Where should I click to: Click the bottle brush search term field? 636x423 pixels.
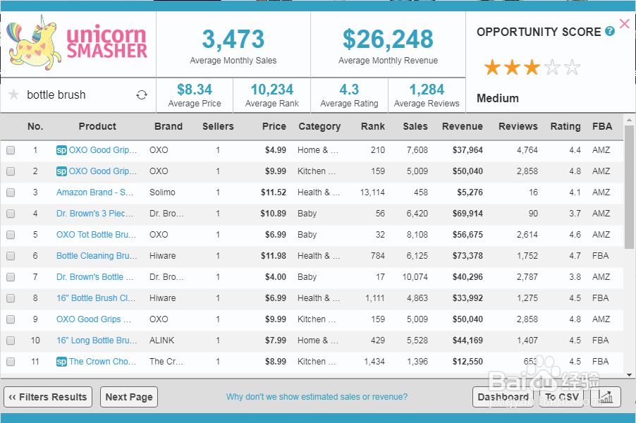point(56,95)
